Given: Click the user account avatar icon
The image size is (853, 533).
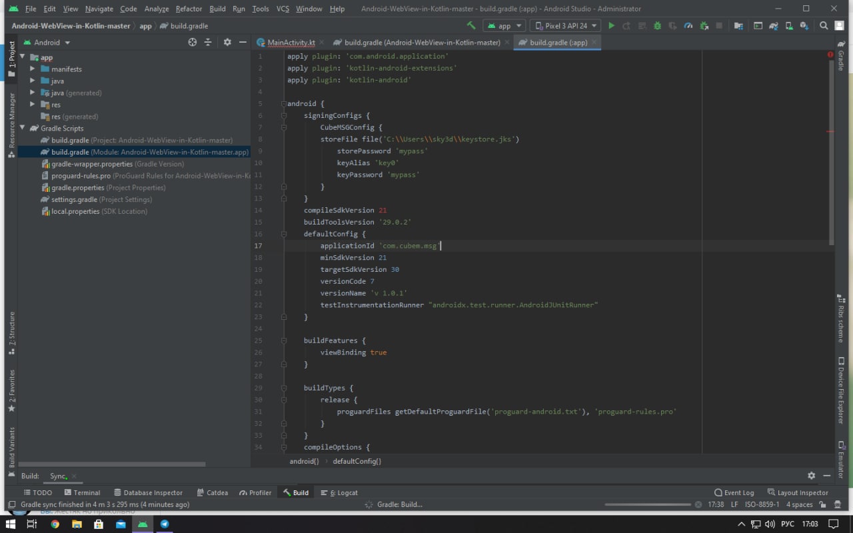Looking at the screenshot, I should click(x=839, y=26).
